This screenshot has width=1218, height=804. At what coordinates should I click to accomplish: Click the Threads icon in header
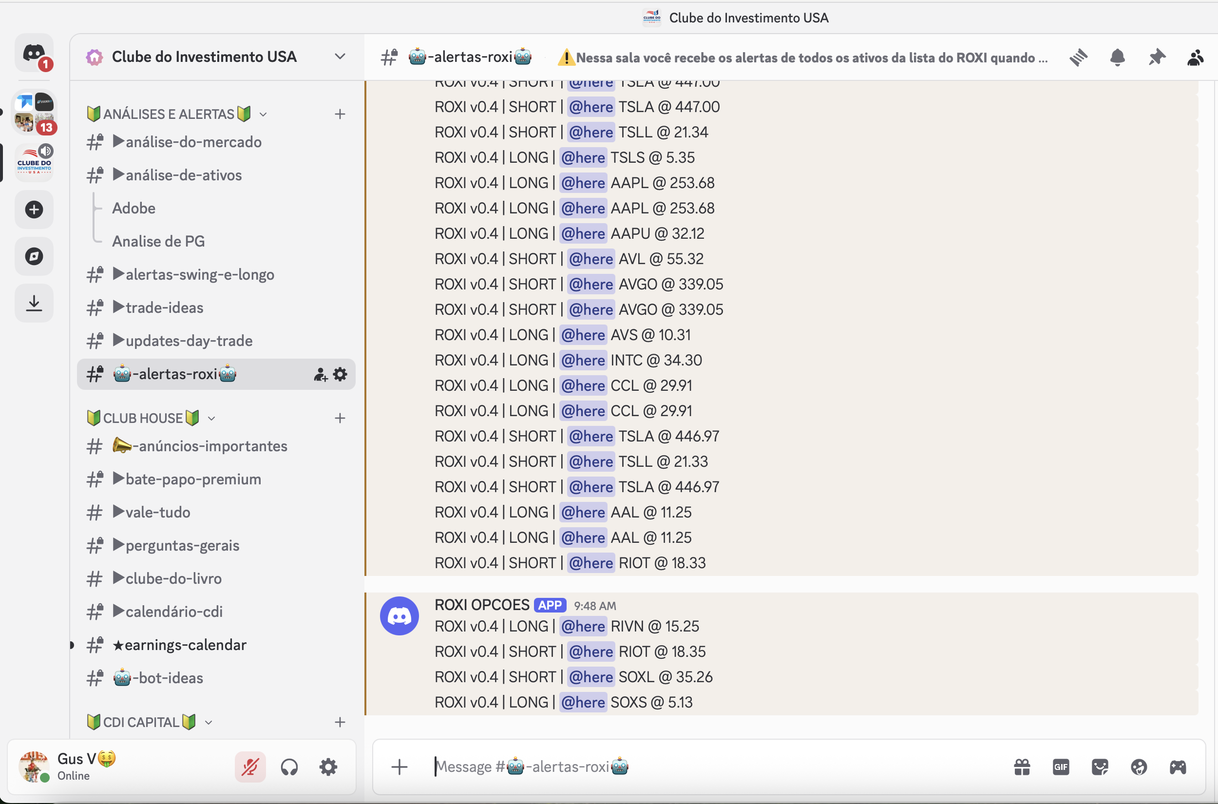pyautogui.click(x=1079, y=57)
